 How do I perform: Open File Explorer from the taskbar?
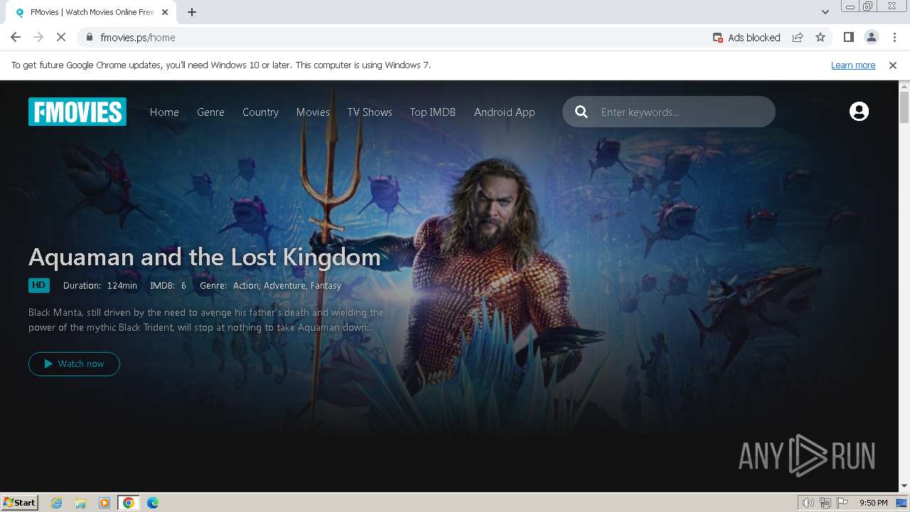point(80,503)
